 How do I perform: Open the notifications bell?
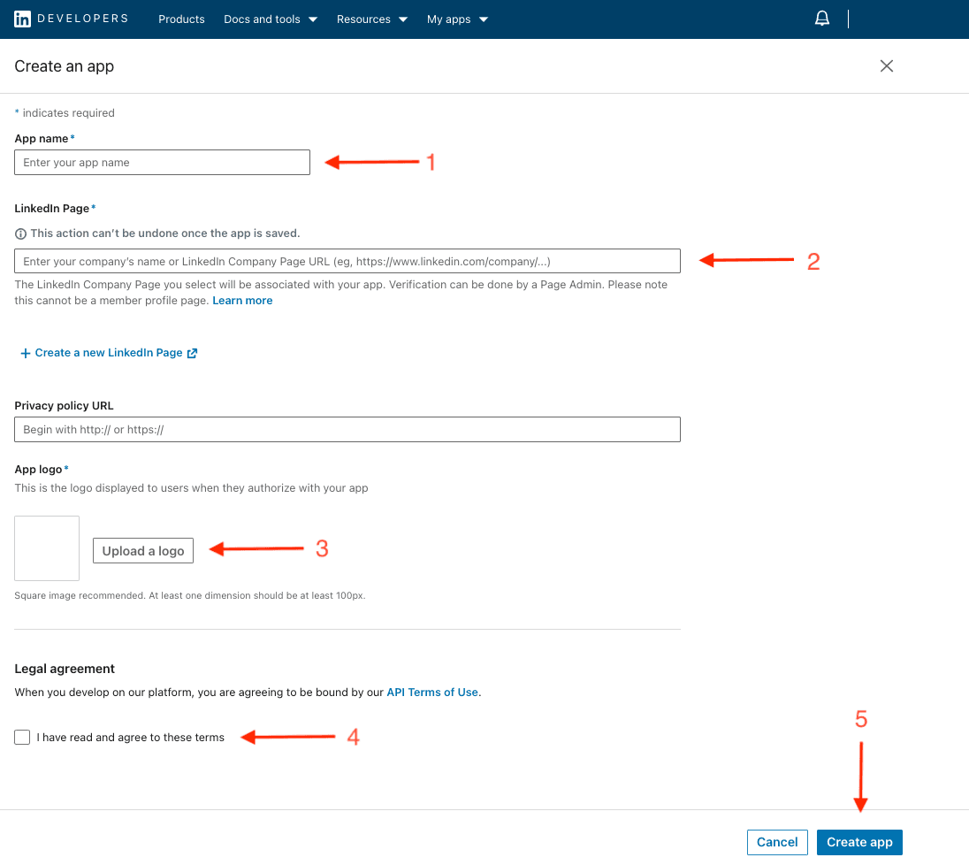[x=821, y=18]
